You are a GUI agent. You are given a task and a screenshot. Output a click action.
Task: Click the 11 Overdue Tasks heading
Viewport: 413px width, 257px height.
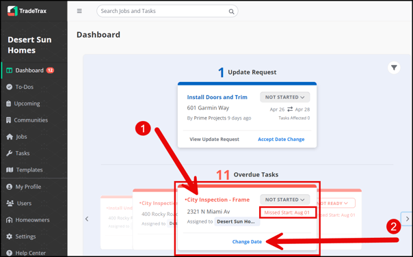point(247,174)
